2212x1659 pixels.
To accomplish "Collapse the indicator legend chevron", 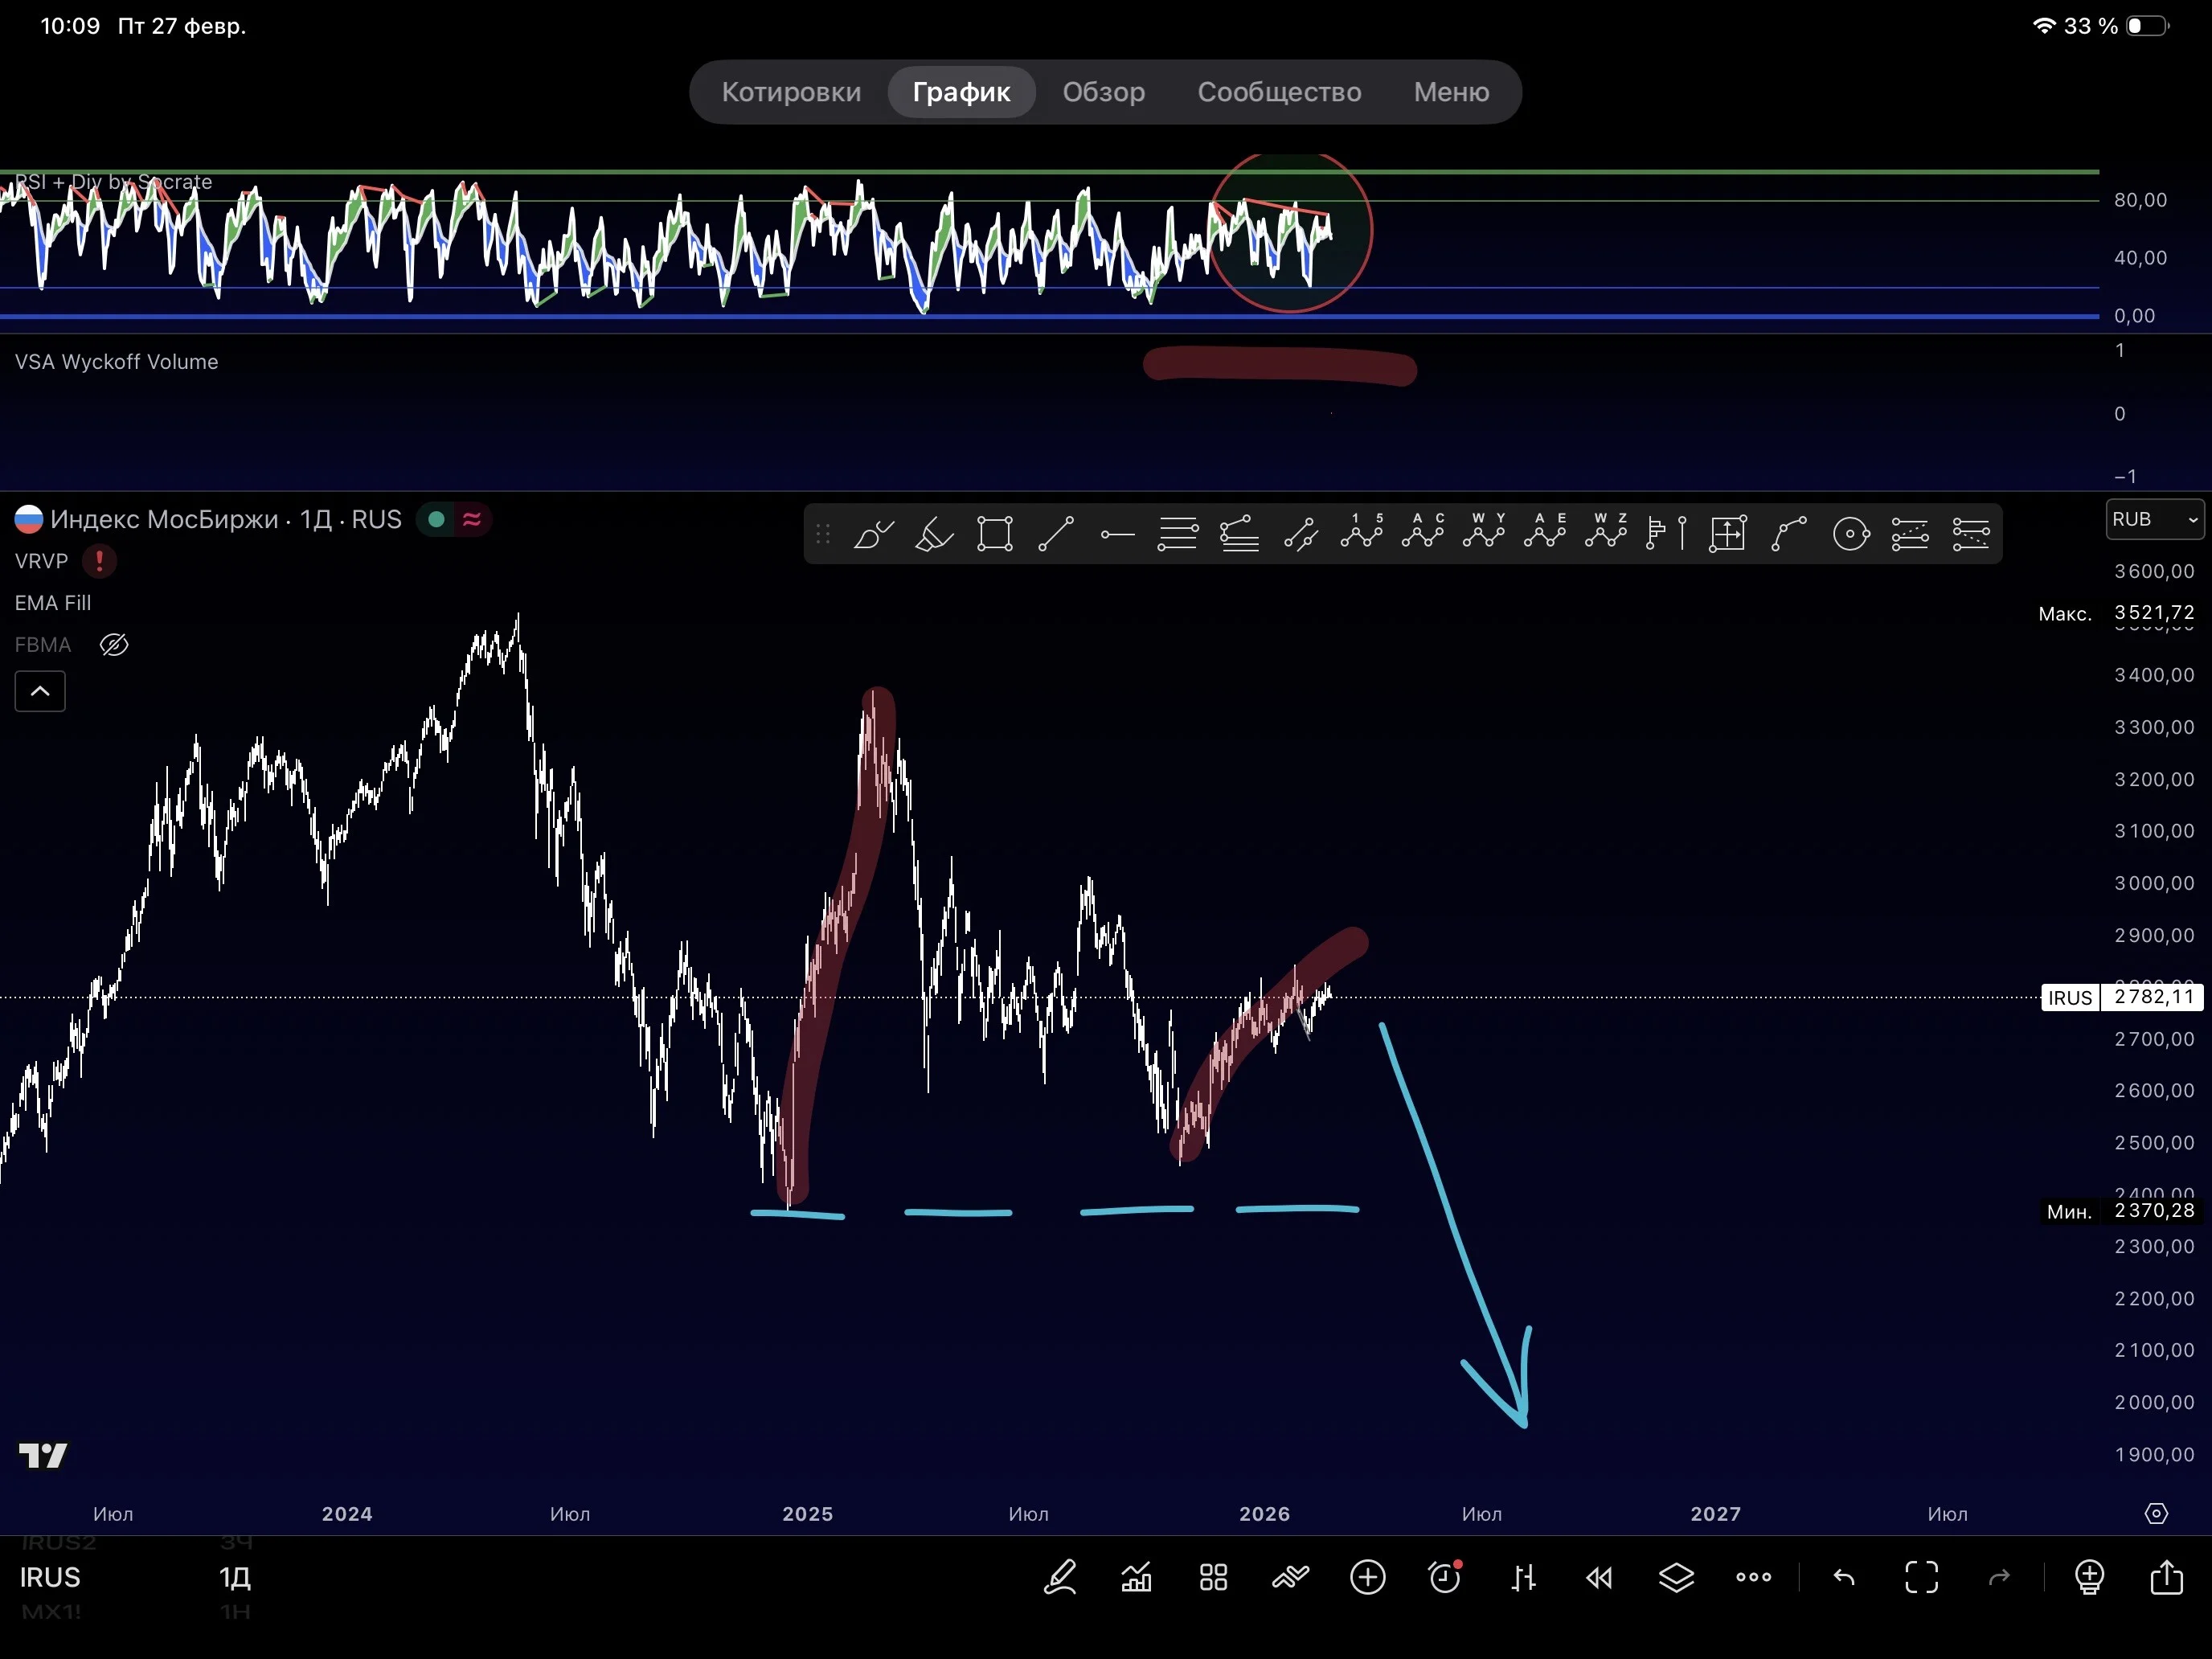I will (x=40, y=691).
